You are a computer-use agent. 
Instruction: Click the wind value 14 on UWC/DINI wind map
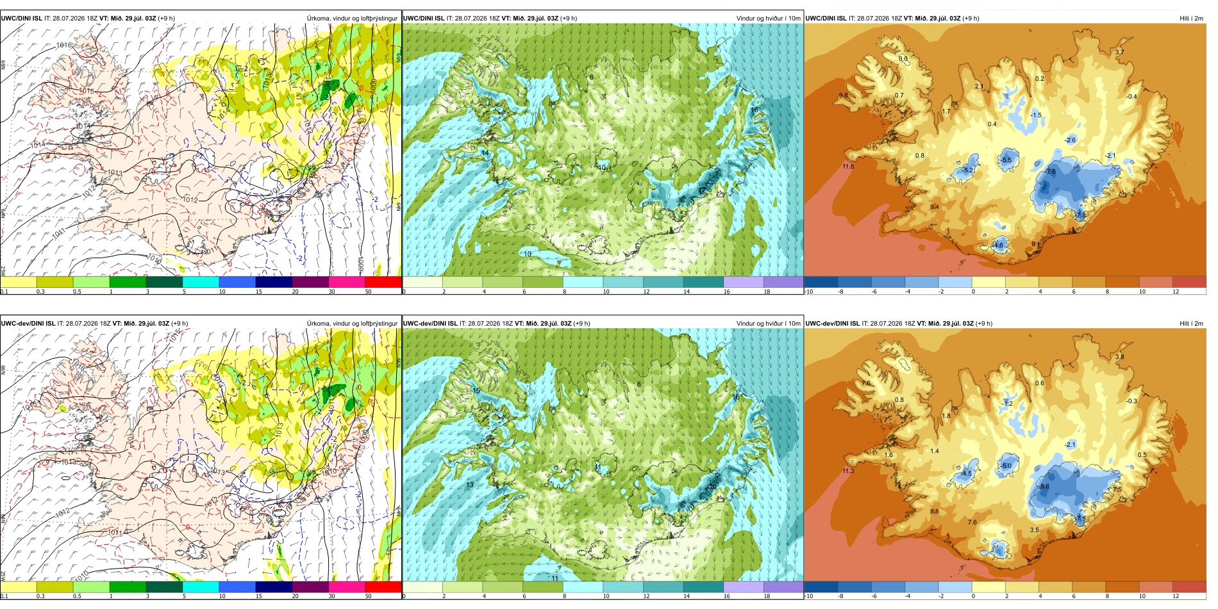pyautogui.click(x=485, y=153)
